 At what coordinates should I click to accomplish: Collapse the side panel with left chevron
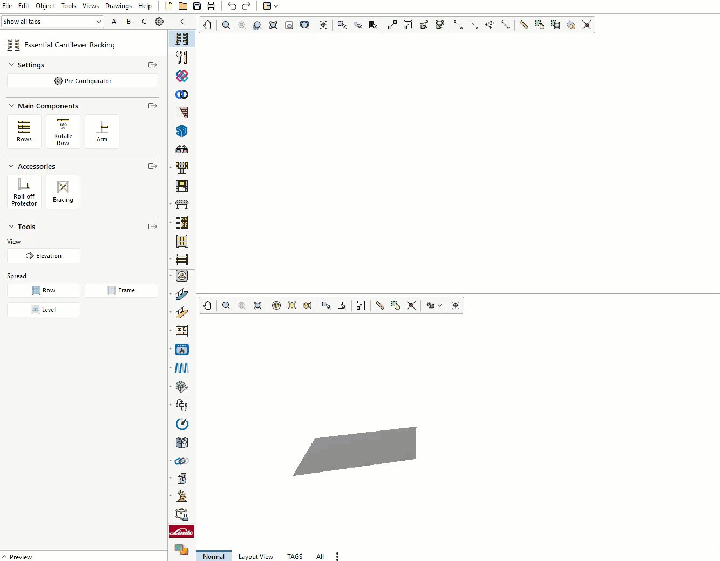tap(182, 22)
